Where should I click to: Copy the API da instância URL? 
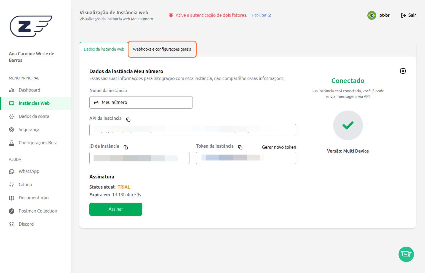pos(128,120)
